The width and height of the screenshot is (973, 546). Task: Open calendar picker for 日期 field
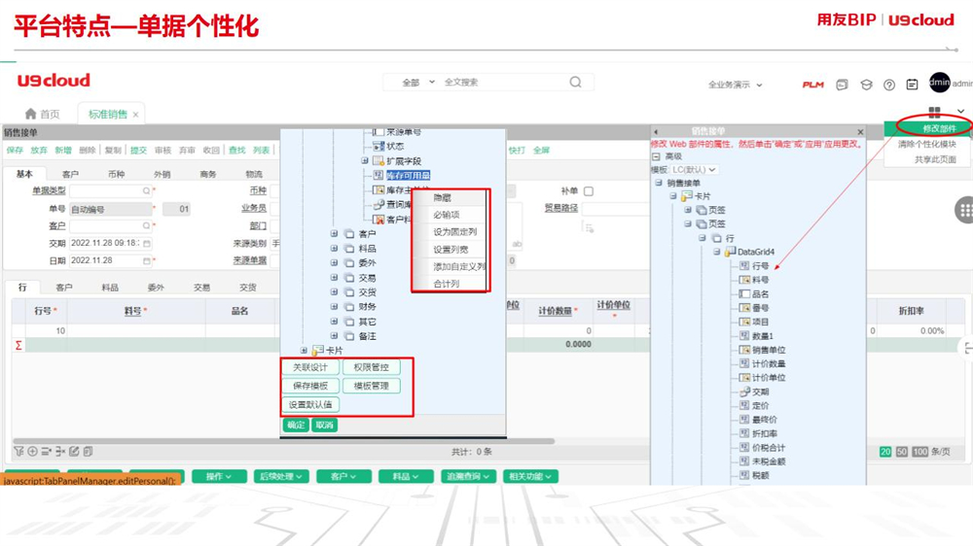(147, 261)
